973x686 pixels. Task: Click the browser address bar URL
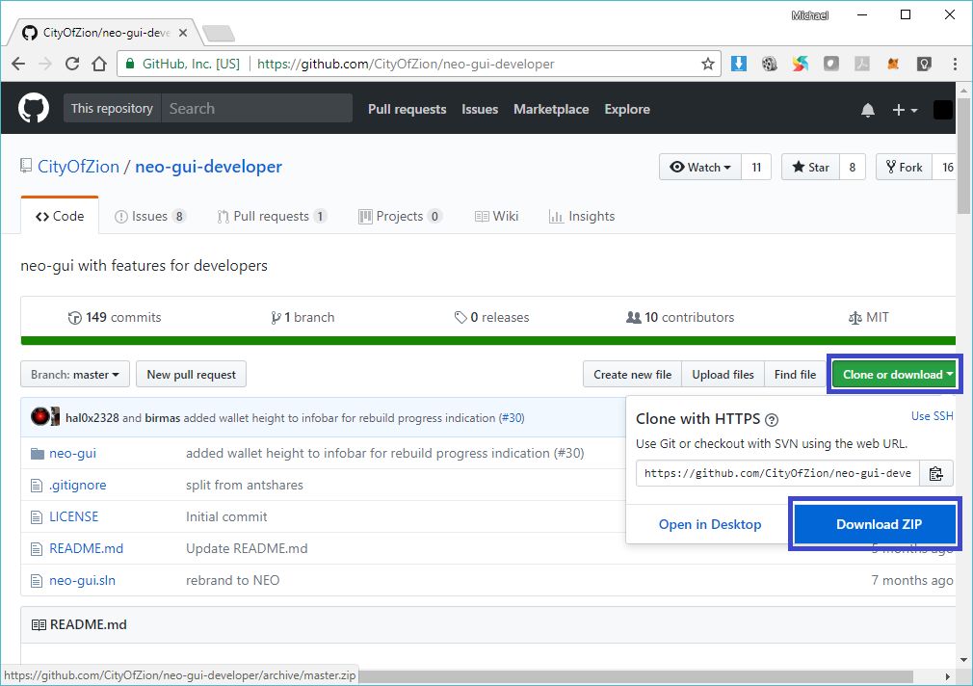(x=406, y=64)
